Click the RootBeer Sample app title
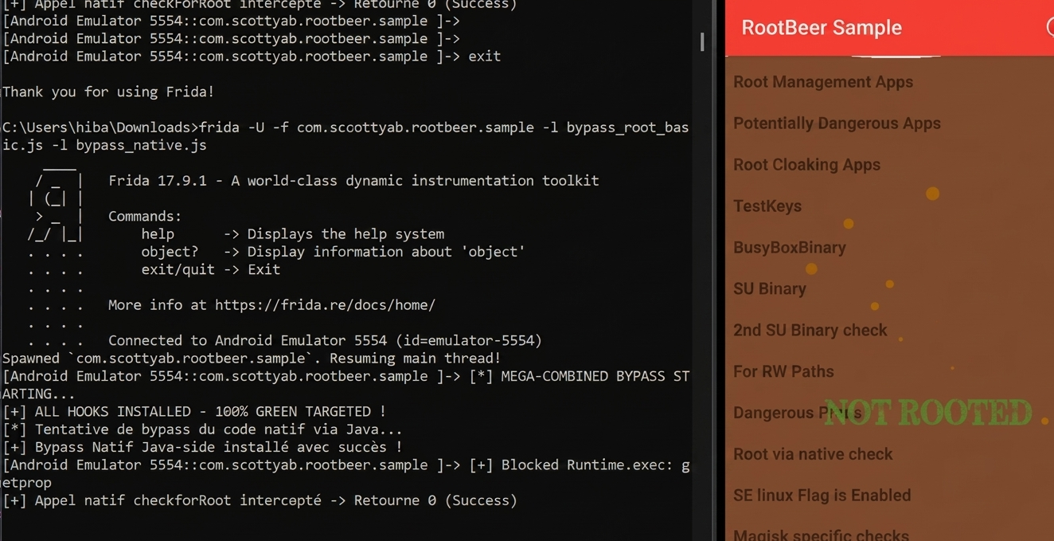This screenshot has width=1054, height=541. (822, 28)
